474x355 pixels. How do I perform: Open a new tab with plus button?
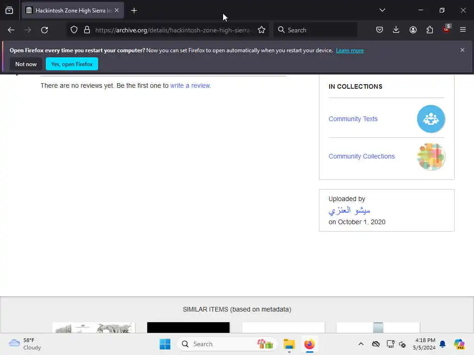coord(134,11)
